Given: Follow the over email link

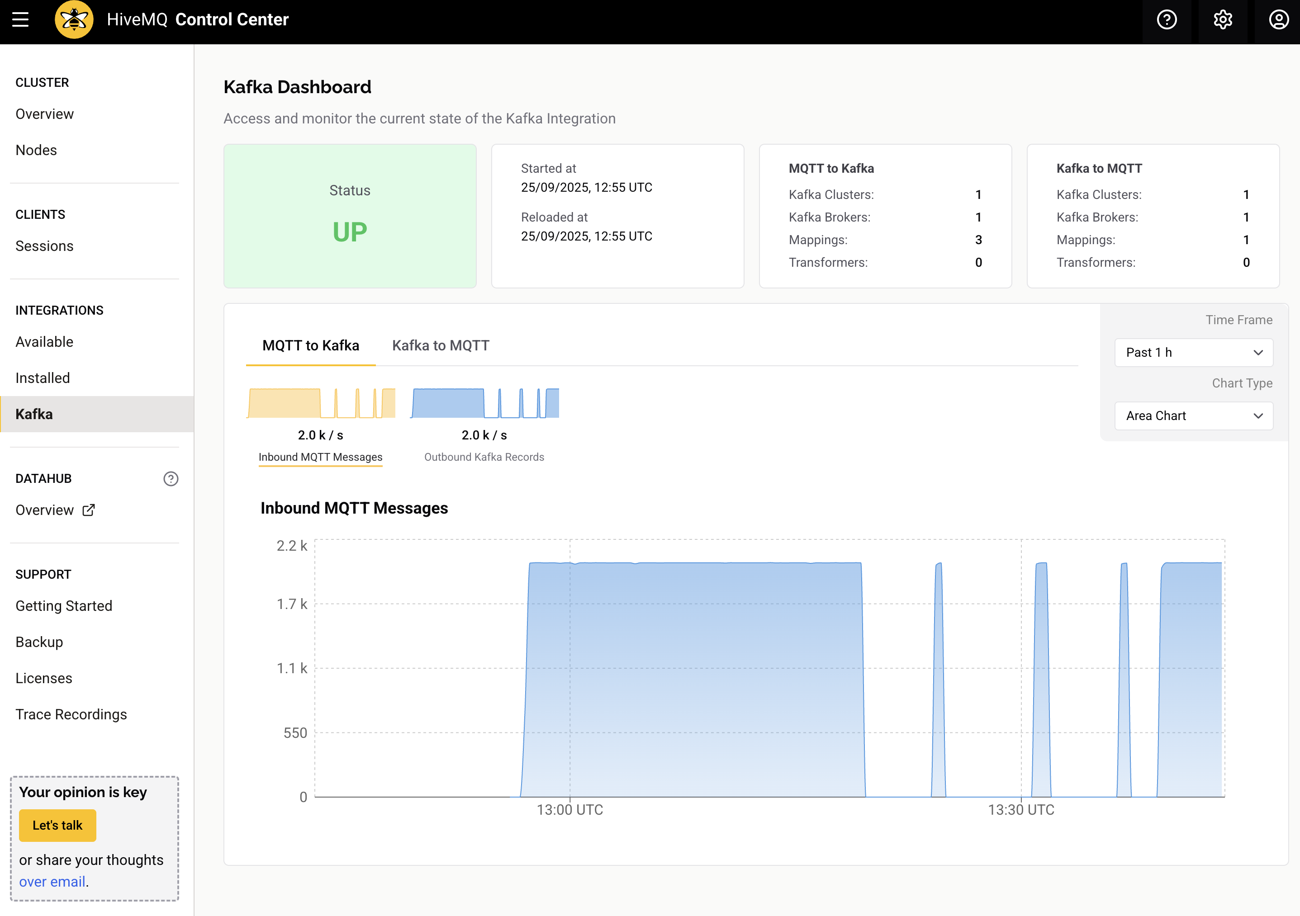Looking at the screenshot, I should tap(52, 882).
